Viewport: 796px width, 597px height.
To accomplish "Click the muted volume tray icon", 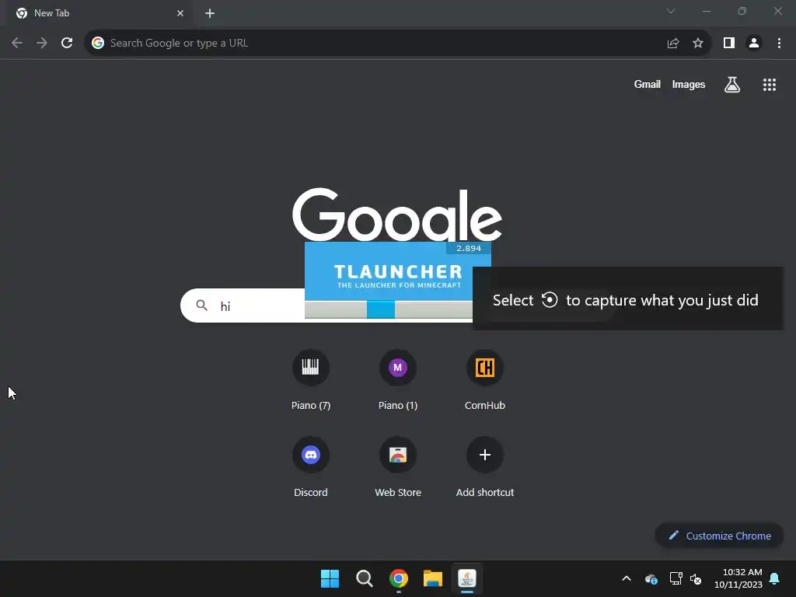I will click(x=696, y=578).
